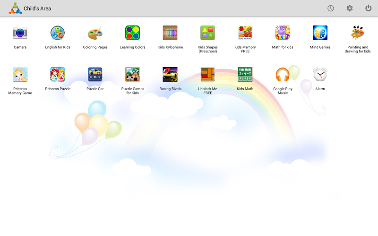Open Puzzle Car app icon
The height and width of the screenshot is (236, 378).
tap(95, 75)
